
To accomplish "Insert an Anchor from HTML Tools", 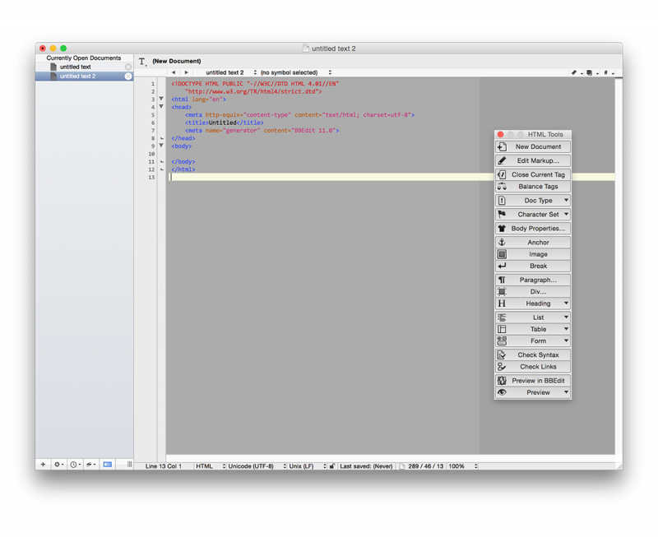I will coord(532,243).
